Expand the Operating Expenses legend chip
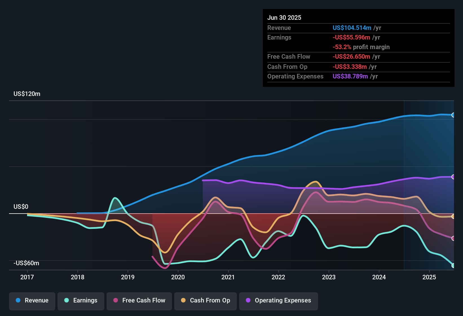The height and width of the screenshot is (316, 463). pyautogui.click(x=278, y=300)
